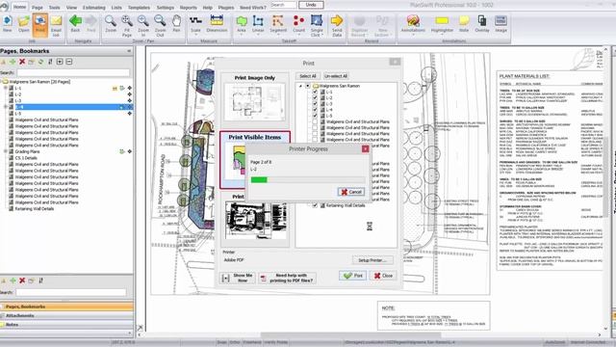
Task: Uncheck L-1 in the Print dialog
Action: pos(315,92)
